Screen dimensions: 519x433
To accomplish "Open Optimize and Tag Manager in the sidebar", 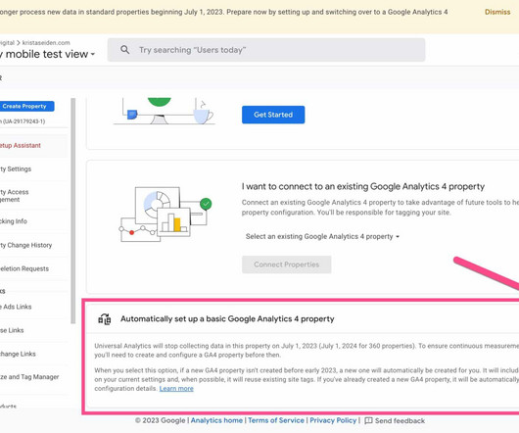I will pos(33,377).
